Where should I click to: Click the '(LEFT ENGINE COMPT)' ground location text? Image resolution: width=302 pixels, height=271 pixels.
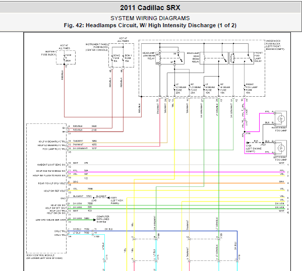tap(254, 150)
